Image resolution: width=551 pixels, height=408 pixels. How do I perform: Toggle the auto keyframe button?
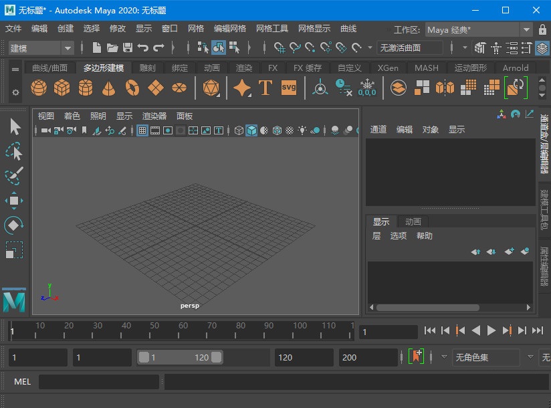[x=416, y=357]
